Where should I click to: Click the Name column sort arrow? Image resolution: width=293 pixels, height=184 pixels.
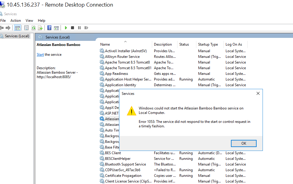[x=126, y=42]
